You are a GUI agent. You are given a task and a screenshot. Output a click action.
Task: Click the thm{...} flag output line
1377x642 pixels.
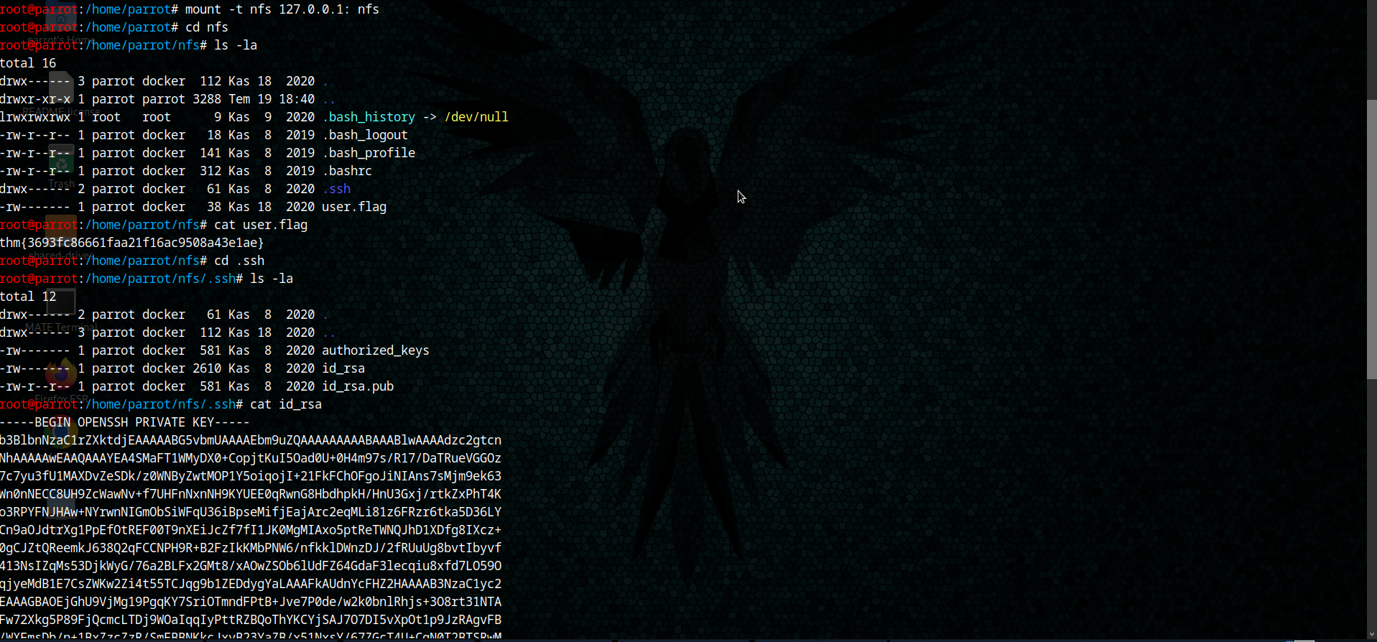pos(131,243)
